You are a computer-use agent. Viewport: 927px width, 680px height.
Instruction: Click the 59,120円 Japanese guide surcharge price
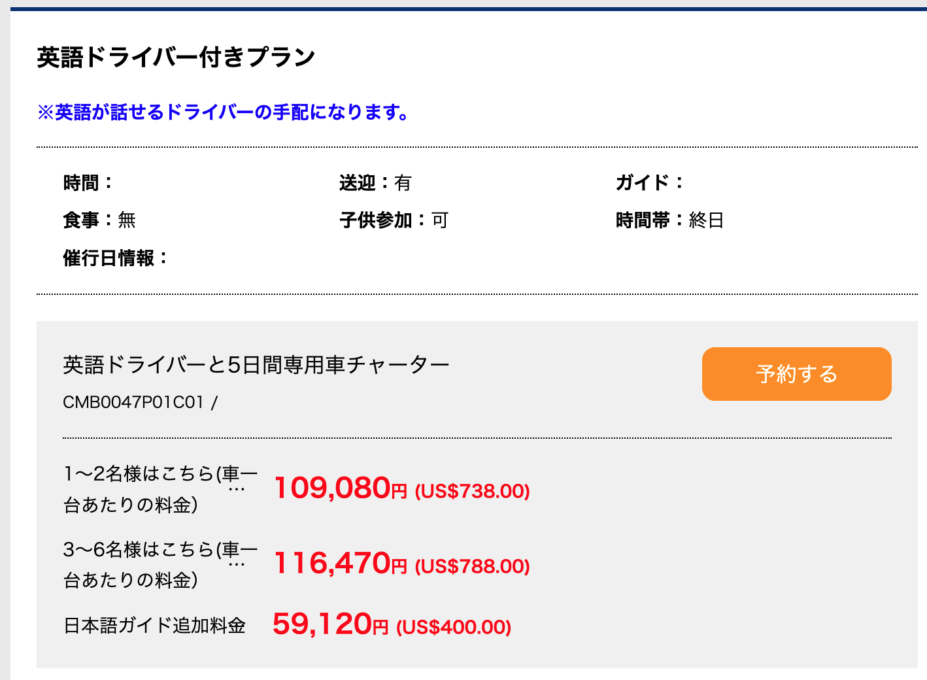[x=331, y=624]
